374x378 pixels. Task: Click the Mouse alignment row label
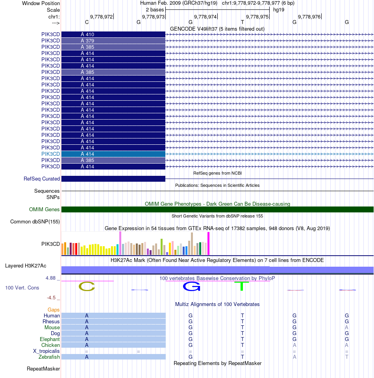52,327
